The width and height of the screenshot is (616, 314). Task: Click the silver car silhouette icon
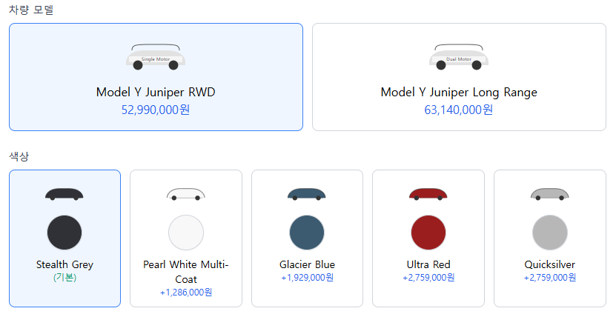(549, 194)
